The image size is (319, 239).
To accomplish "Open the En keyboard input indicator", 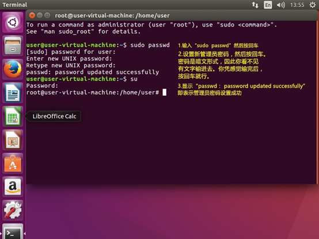I will pos(268,5).
